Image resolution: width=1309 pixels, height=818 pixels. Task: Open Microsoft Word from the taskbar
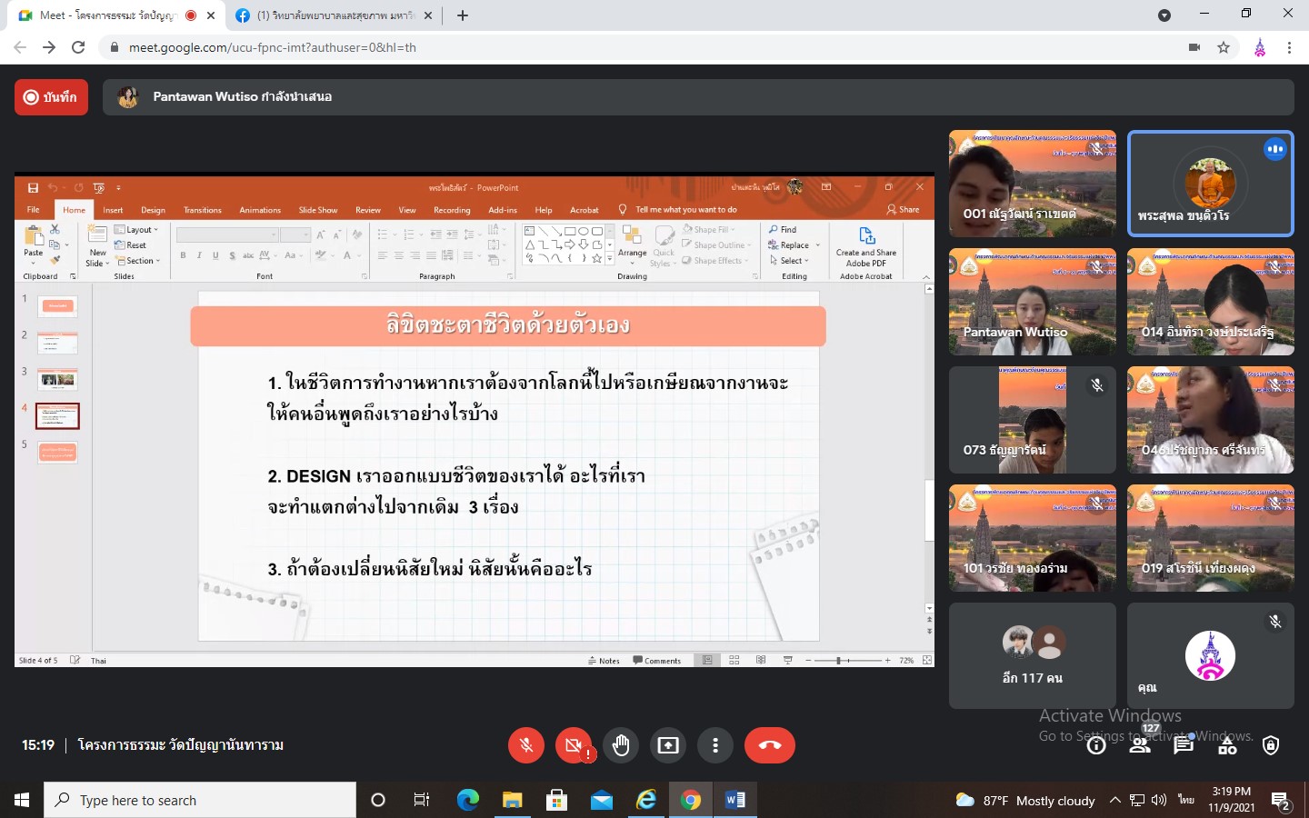735,801
